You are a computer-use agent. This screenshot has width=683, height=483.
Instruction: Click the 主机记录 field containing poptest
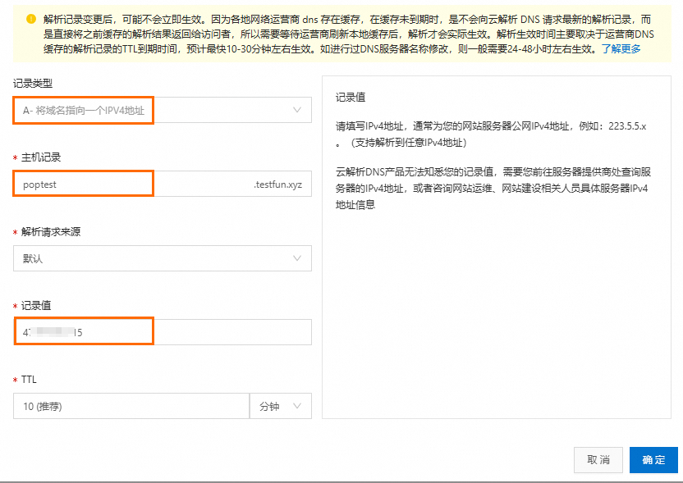(82, 184)
